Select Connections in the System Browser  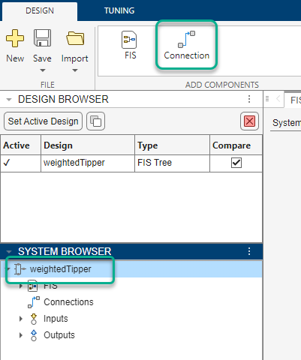coord(68,302)
